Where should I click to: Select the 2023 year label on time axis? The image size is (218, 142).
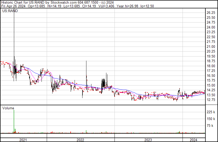tap(148, 140)
